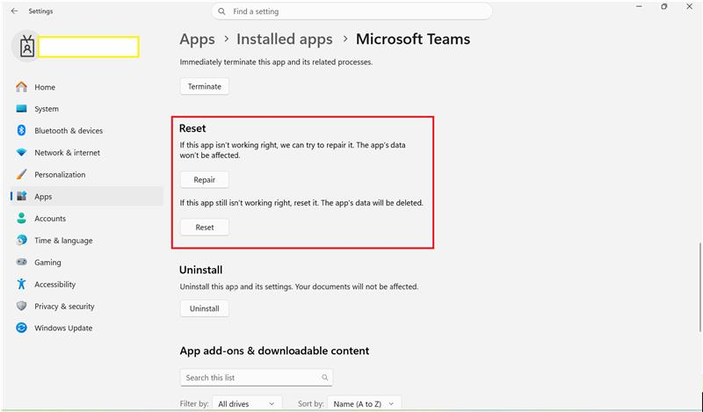Open Gaming settings

point(87,263)
